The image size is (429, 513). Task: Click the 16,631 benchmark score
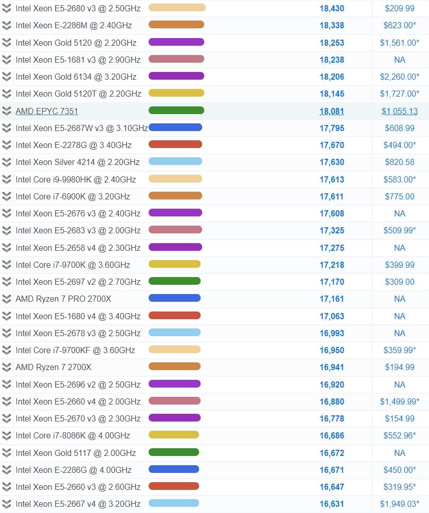tap(332, 504)
